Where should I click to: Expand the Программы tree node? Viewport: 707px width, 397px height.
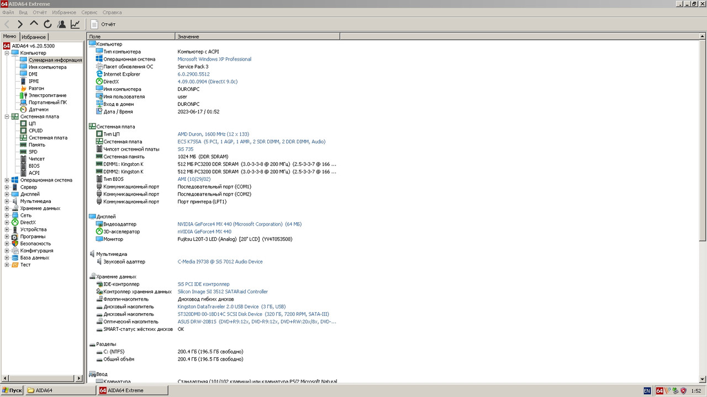coord(7,237)
